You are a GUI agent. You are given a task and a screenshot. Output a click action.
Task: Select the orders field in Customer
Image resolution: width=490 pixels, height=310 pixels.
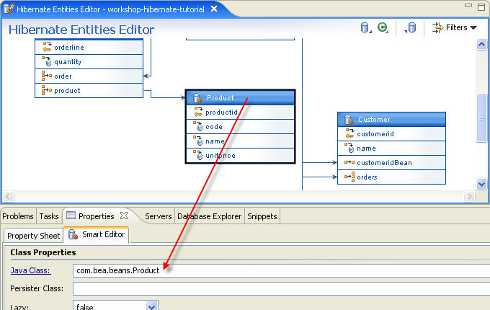391,177
